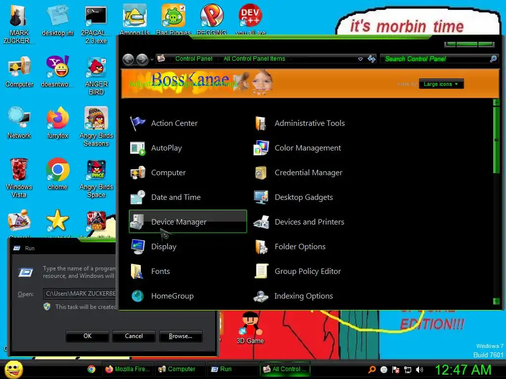Select the Network desktop icon
This screenshot has width=506, height=379.
point(19,122)
